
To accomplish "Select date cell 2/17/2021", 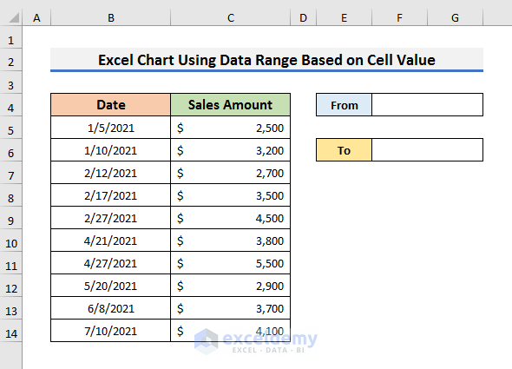I will 111,195.
